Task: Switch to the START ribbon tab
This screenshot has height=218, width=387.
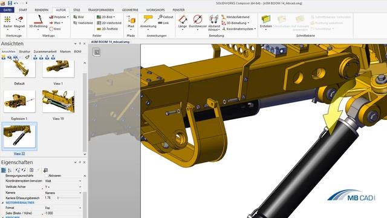Action: (x=23, y=10)
